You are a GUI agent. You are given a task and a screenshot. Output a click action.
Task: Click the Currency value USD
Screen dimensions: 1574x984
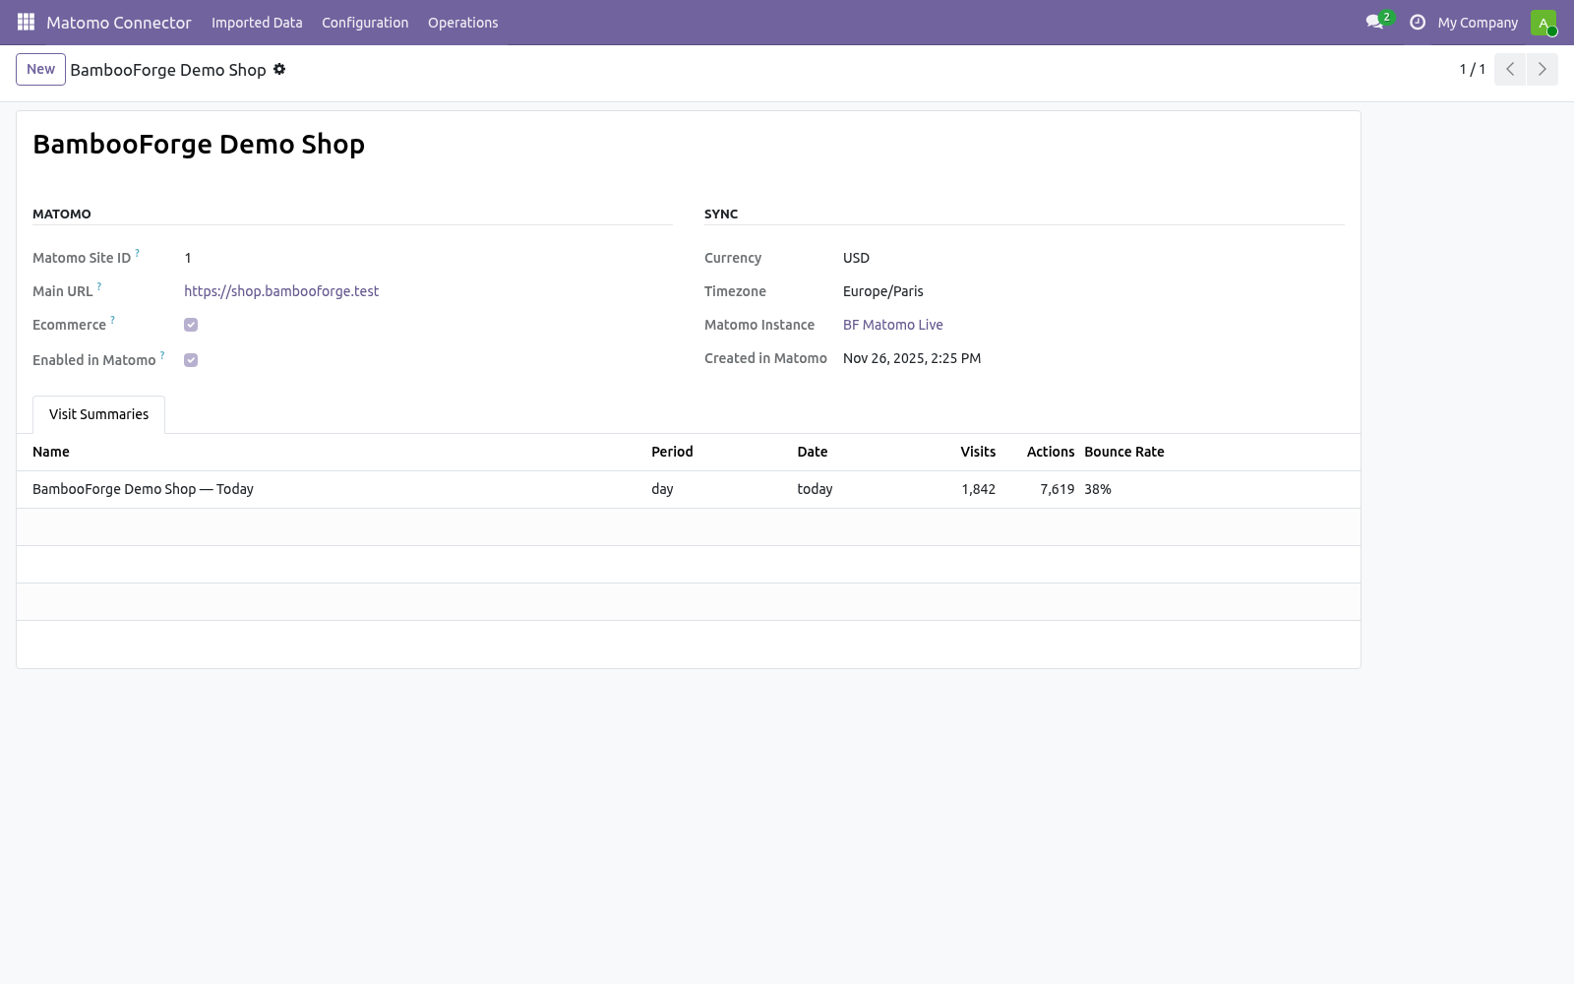856,258
